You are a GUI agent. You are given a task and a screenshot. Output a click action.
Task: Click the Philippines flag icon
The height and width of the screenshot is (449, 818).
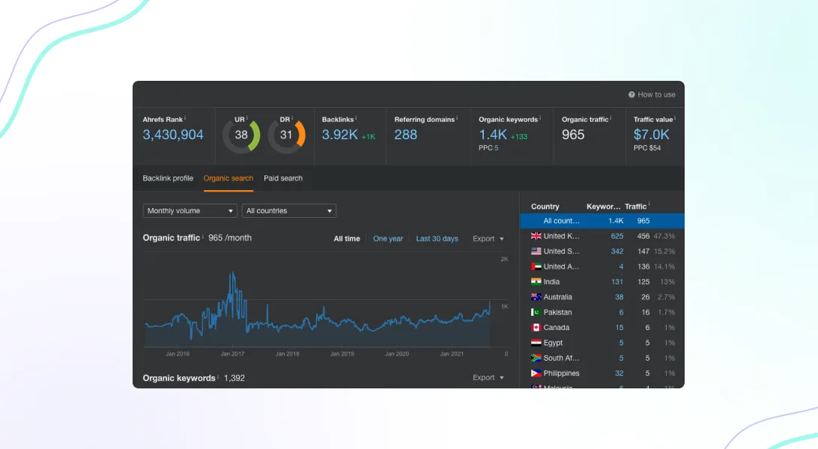(536, 373)
